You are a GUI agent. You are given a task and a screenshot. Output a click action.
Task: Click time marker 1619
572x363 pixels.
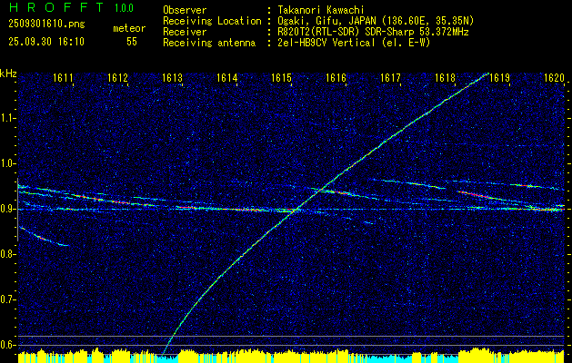(499, 77)
